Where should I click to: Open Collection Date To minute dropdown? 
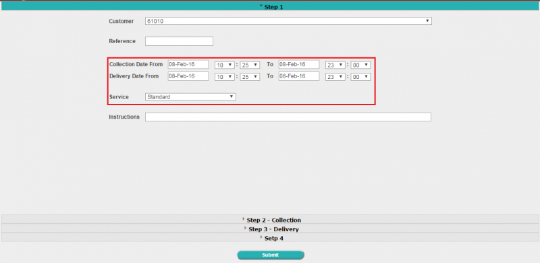click(360, 65)
